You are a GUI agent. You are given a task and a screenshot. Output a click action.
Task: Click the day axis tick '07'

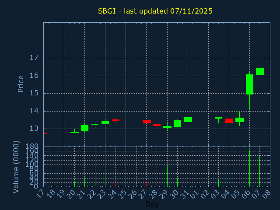coord(256,194)
